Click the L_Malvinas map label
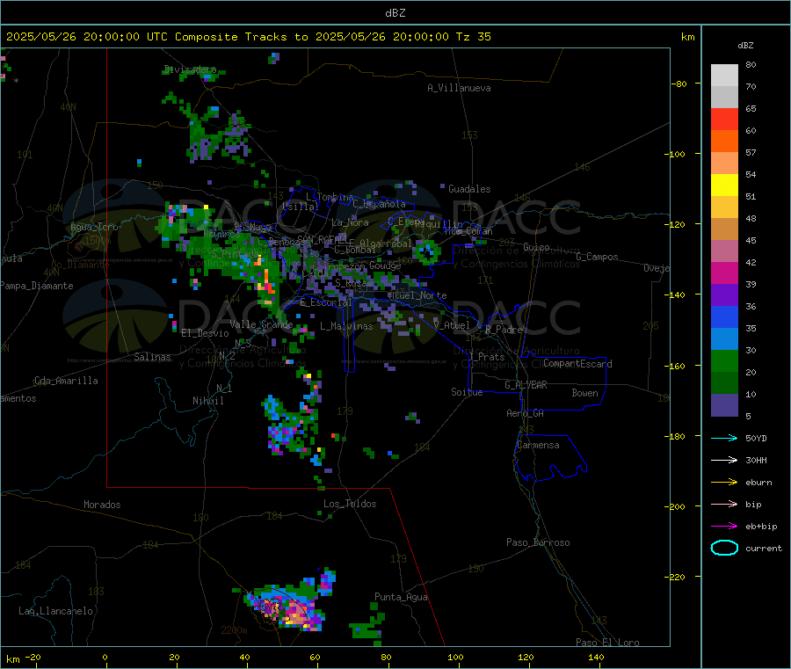 (x=346, y=326)
